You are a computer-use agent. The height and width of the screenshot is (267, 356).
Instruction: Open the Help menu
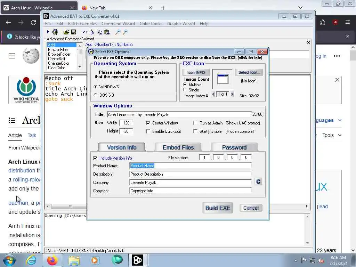204,24
